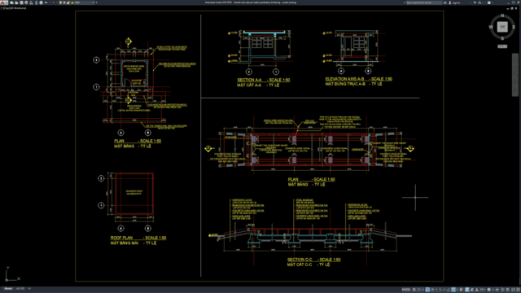
Task: Switch to the Model tab
Action: 8,289
